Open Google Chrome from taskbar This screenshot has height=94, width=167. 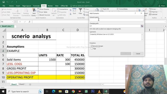[x=73, y=91]
